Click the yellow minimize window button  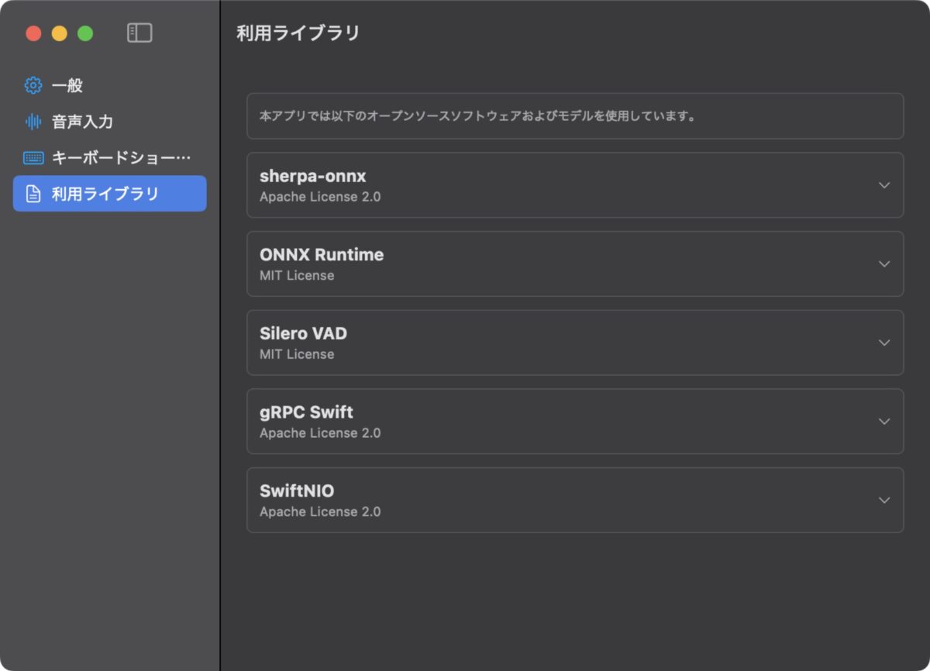(60, 33)
